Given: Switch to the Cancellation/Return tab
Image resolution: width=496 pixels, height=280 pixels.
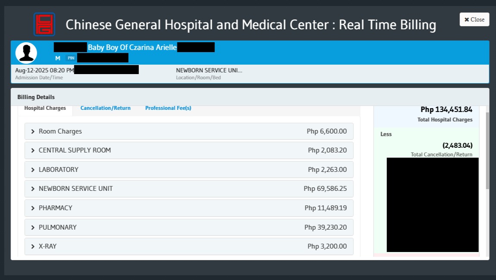Looking at the screenshot, I should click(105, 108).
